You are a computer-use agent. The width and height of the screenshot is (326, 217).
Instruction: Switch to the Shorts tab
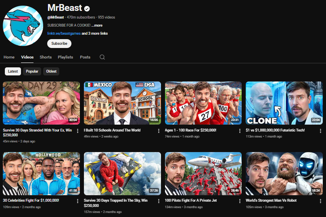pos(46,57)
